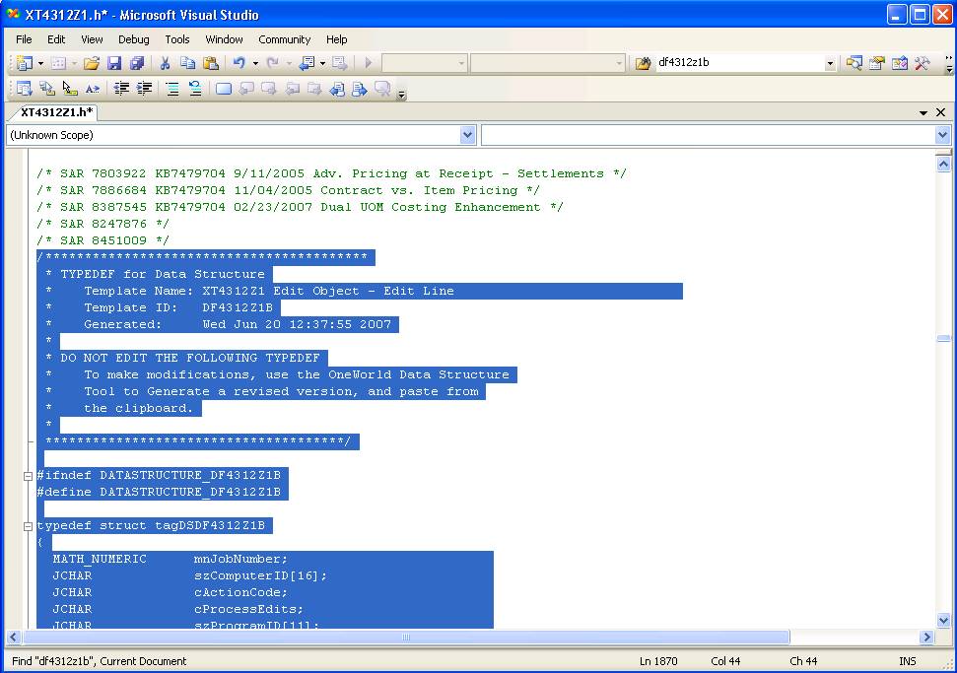The image size is (957, 673).
Task: Save the file with the floppy icon
Action: (114, 63)
